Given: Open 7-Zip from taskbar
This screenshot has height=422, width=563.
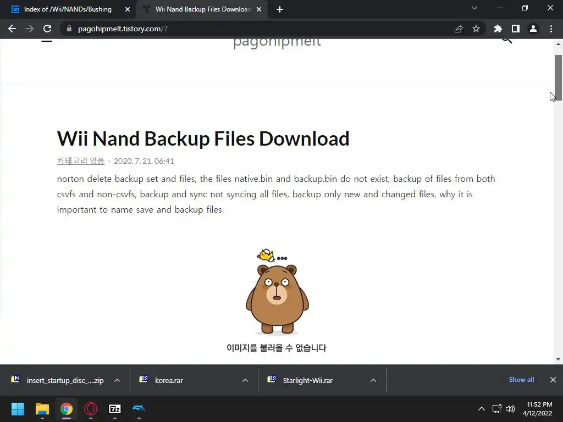Looking at the screenshot, I should [115, 409].
